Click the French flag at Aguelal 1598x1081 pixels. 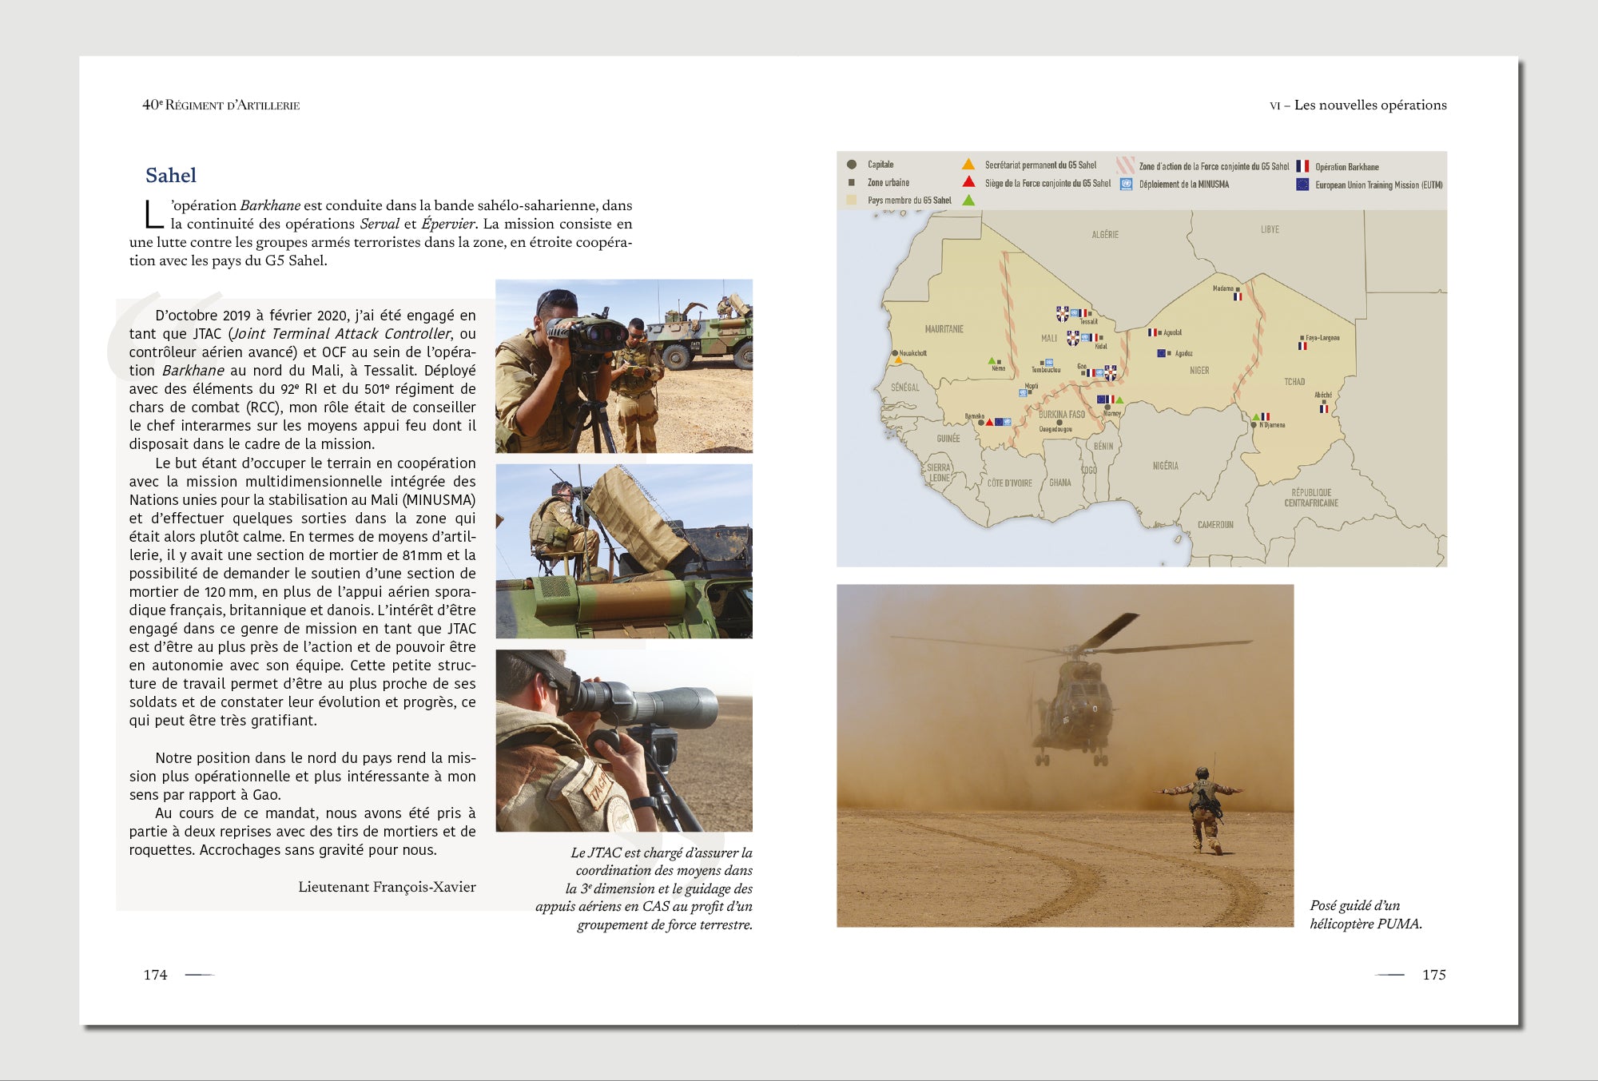(1152, 332)
